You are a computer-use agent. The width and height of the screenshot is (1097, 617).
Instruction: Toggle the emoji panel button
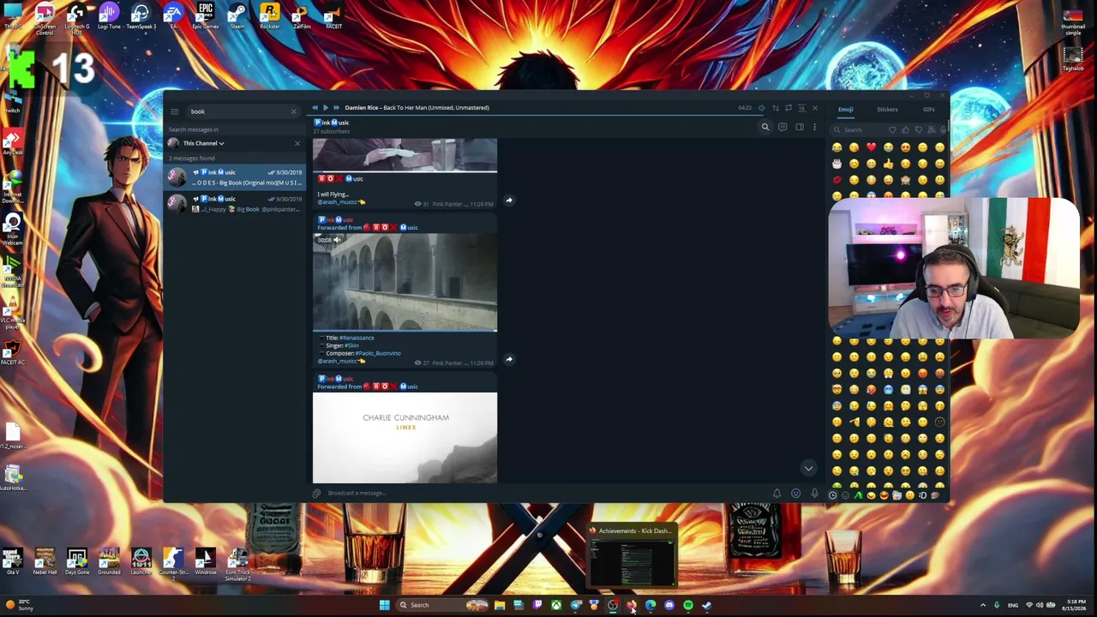tap(795, 494)
